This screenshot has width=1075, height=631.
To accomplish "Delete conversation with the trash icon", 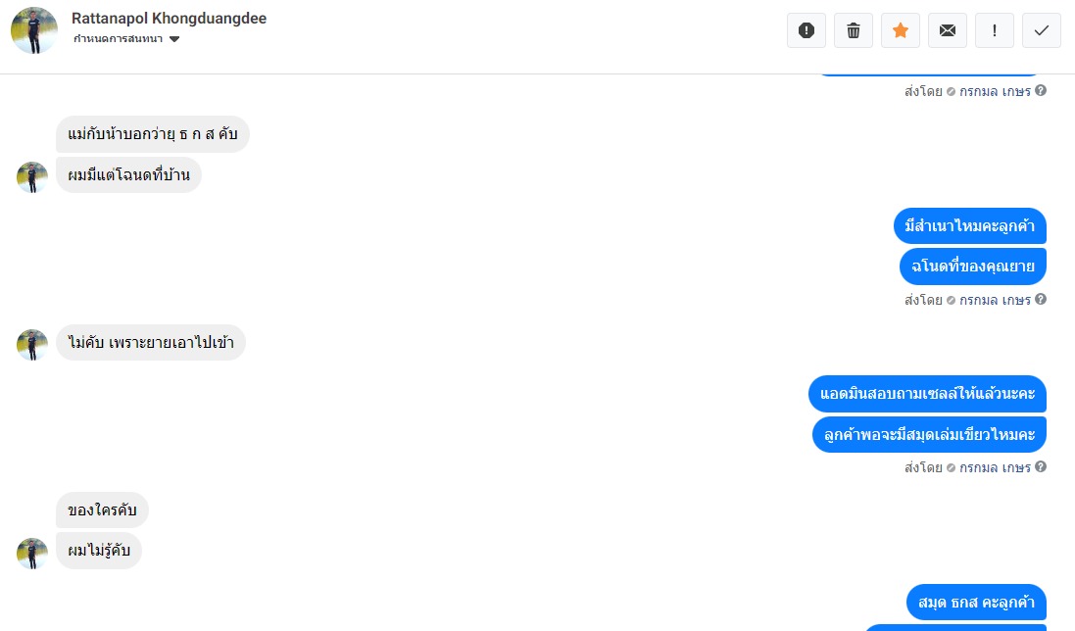I will click(x=853, y=30).
